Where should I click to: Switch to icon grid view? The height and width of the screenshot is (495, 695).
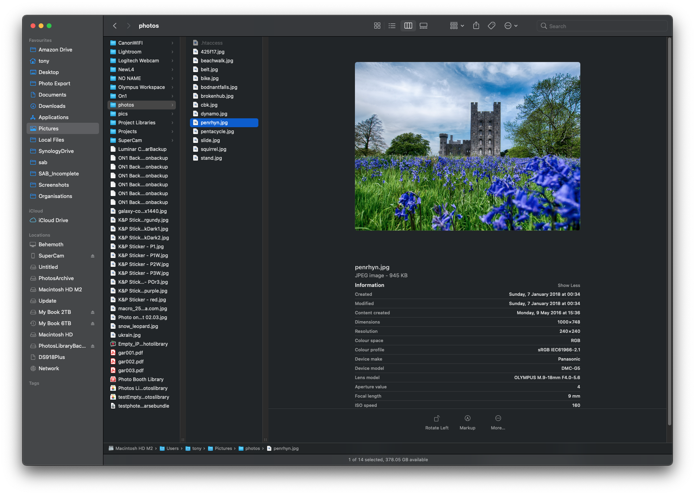click(x=377, y=26)
